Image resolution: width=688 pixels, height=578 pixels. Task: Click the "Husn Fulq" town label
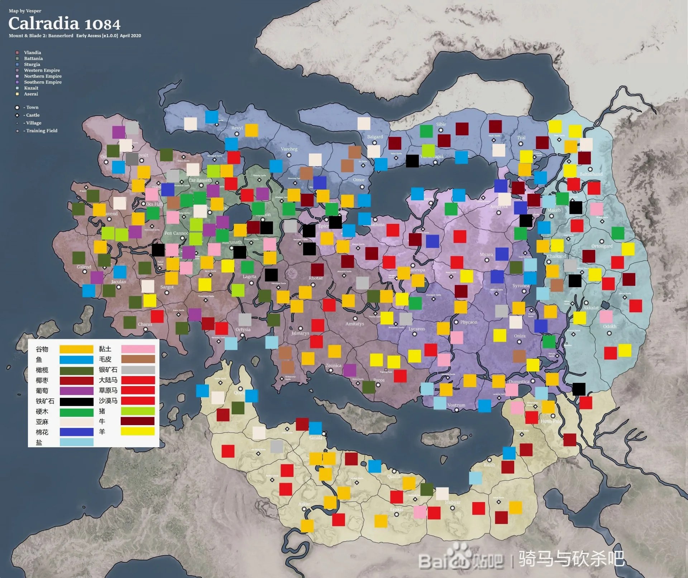pyautogui.click(x=551, y=421)
